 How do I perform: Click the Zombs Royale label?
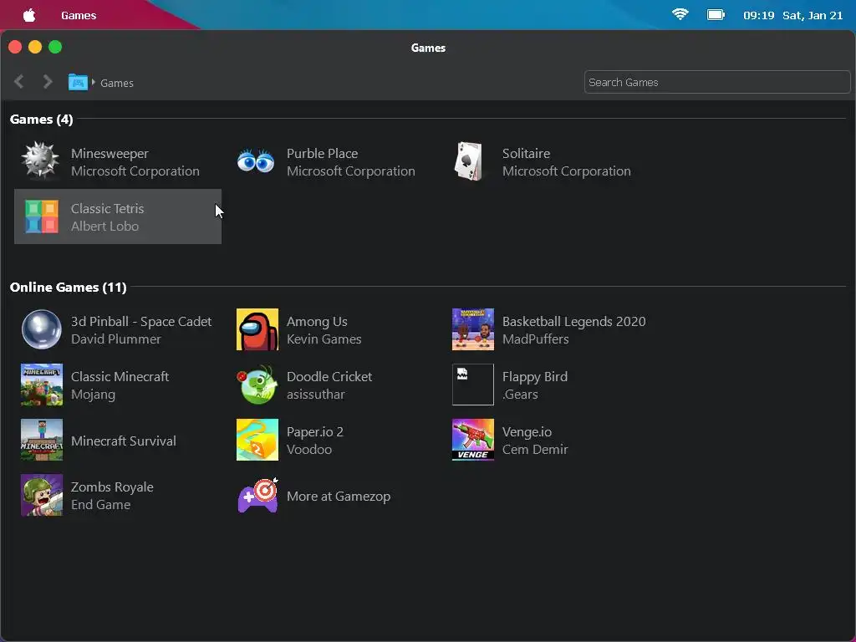pyautogui.click(x=113, y=487)
